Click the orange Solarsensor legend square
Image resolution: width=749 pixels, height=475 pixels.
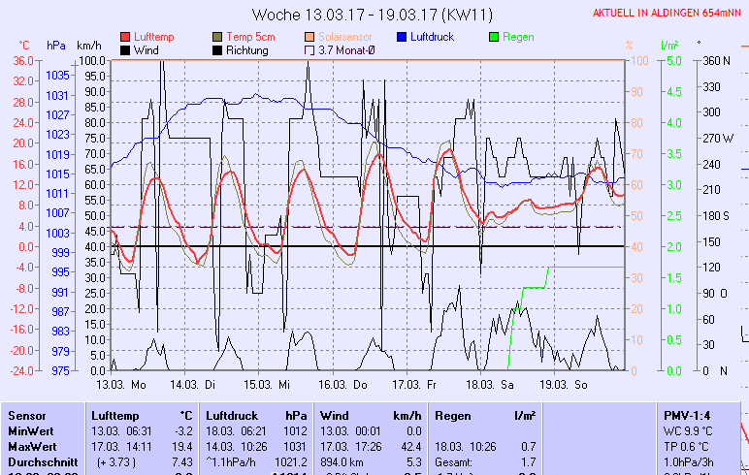309,37
